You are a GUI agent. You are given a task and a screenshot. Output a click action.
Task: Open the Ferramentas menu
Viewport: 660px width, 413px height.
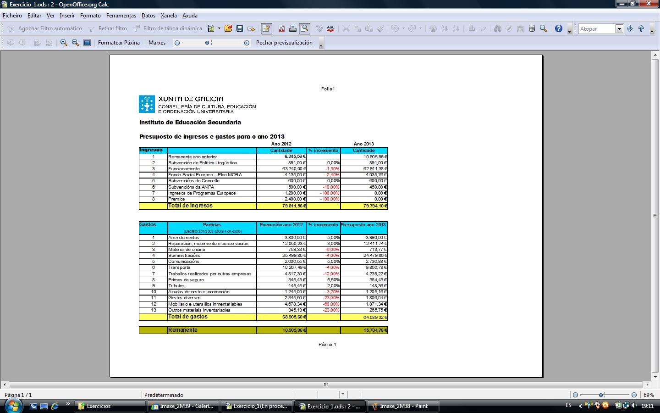click(x=121, y=16)
